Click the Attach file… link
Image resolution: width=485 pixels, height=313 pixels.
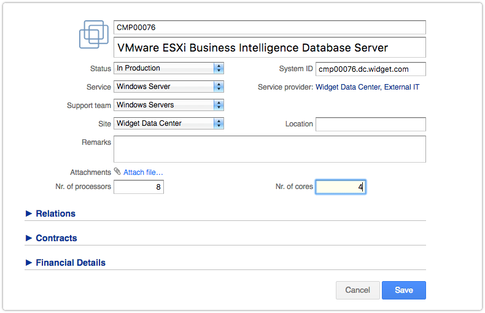(143, 172)
